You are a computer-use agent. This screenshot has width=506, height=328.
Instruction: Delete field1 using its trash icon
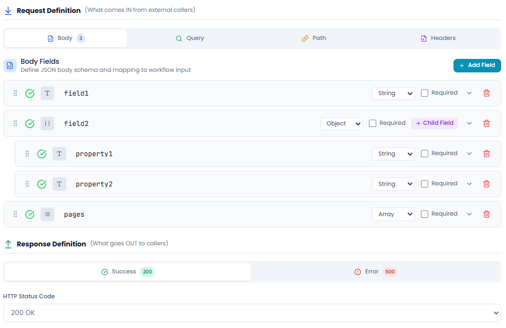[486, 93]
